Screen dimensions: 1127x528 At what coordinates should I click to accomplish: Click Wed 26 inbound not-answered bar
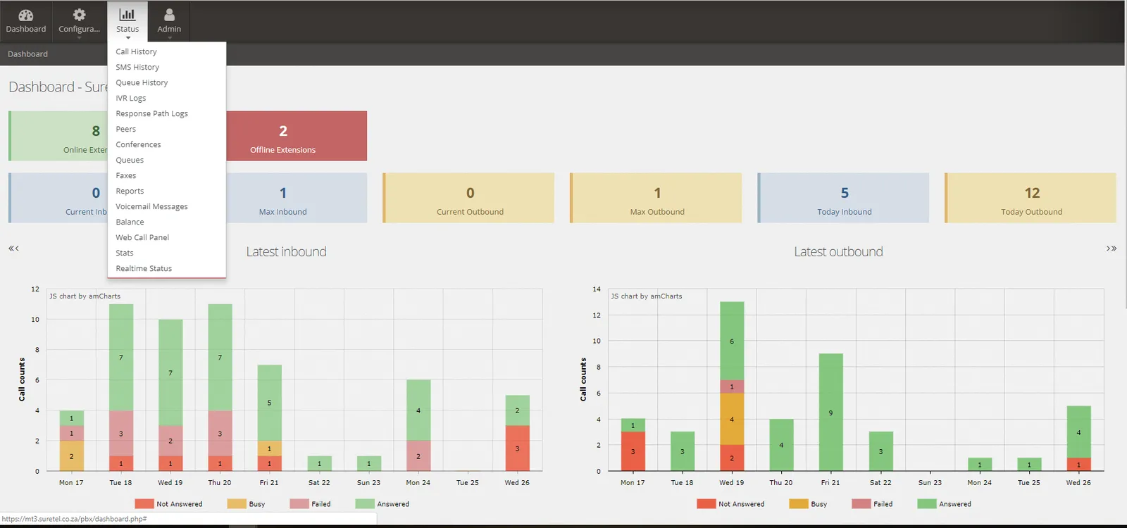(x=518, y=448)
